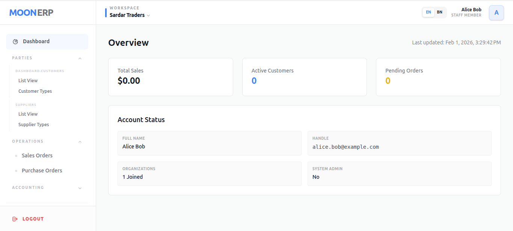Image resolution: width=513 pixels, height=231 pixels.
Task: Click the Active Customers card
Action: click(304, 77)
